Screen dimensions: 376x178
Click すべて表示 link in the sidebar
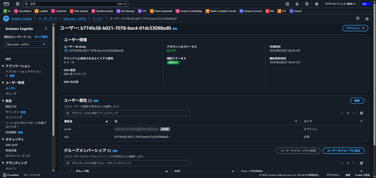[41, 37]
